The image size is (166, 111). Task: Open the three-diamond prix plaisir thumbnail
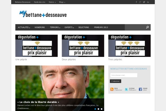(x=129, y=46)
